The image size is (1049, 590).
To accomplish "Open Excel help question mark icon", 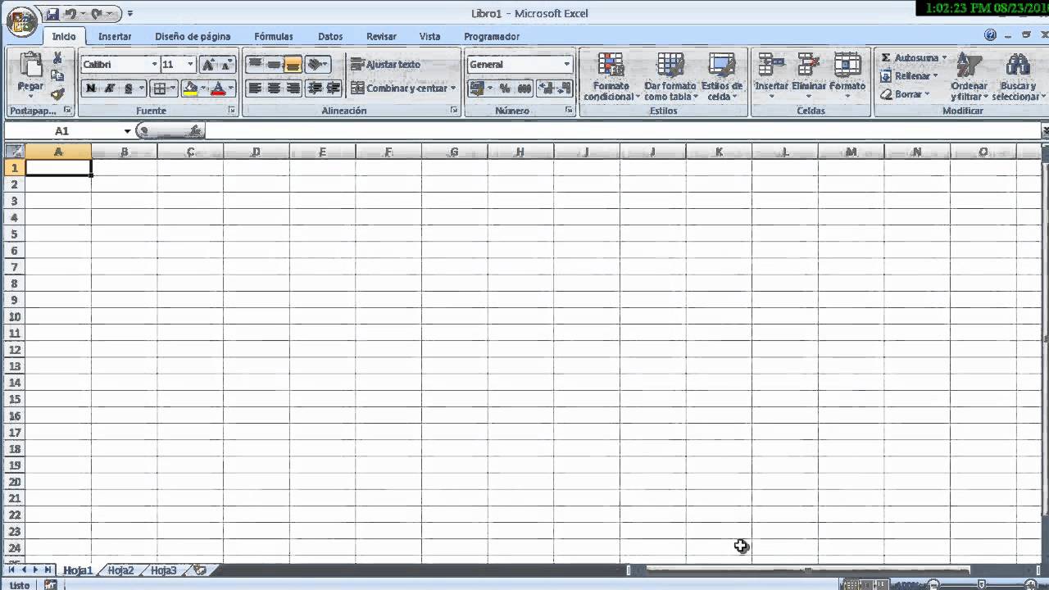I will (x=991, y=35).
